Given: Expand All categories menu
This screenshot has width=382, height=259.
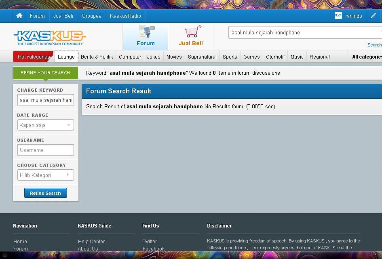Looking at the screenshot, I should pos(367,57).
